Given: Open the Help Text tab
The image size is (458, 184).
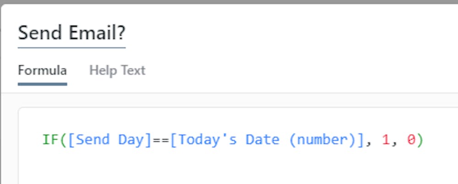Looking at the screenshot, I should click(x=117, y=70).
